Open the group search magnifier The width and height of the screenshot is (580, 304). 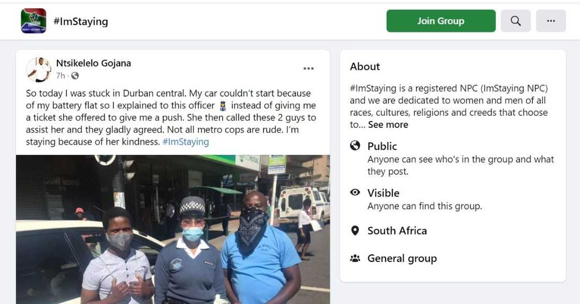[515, 21]
